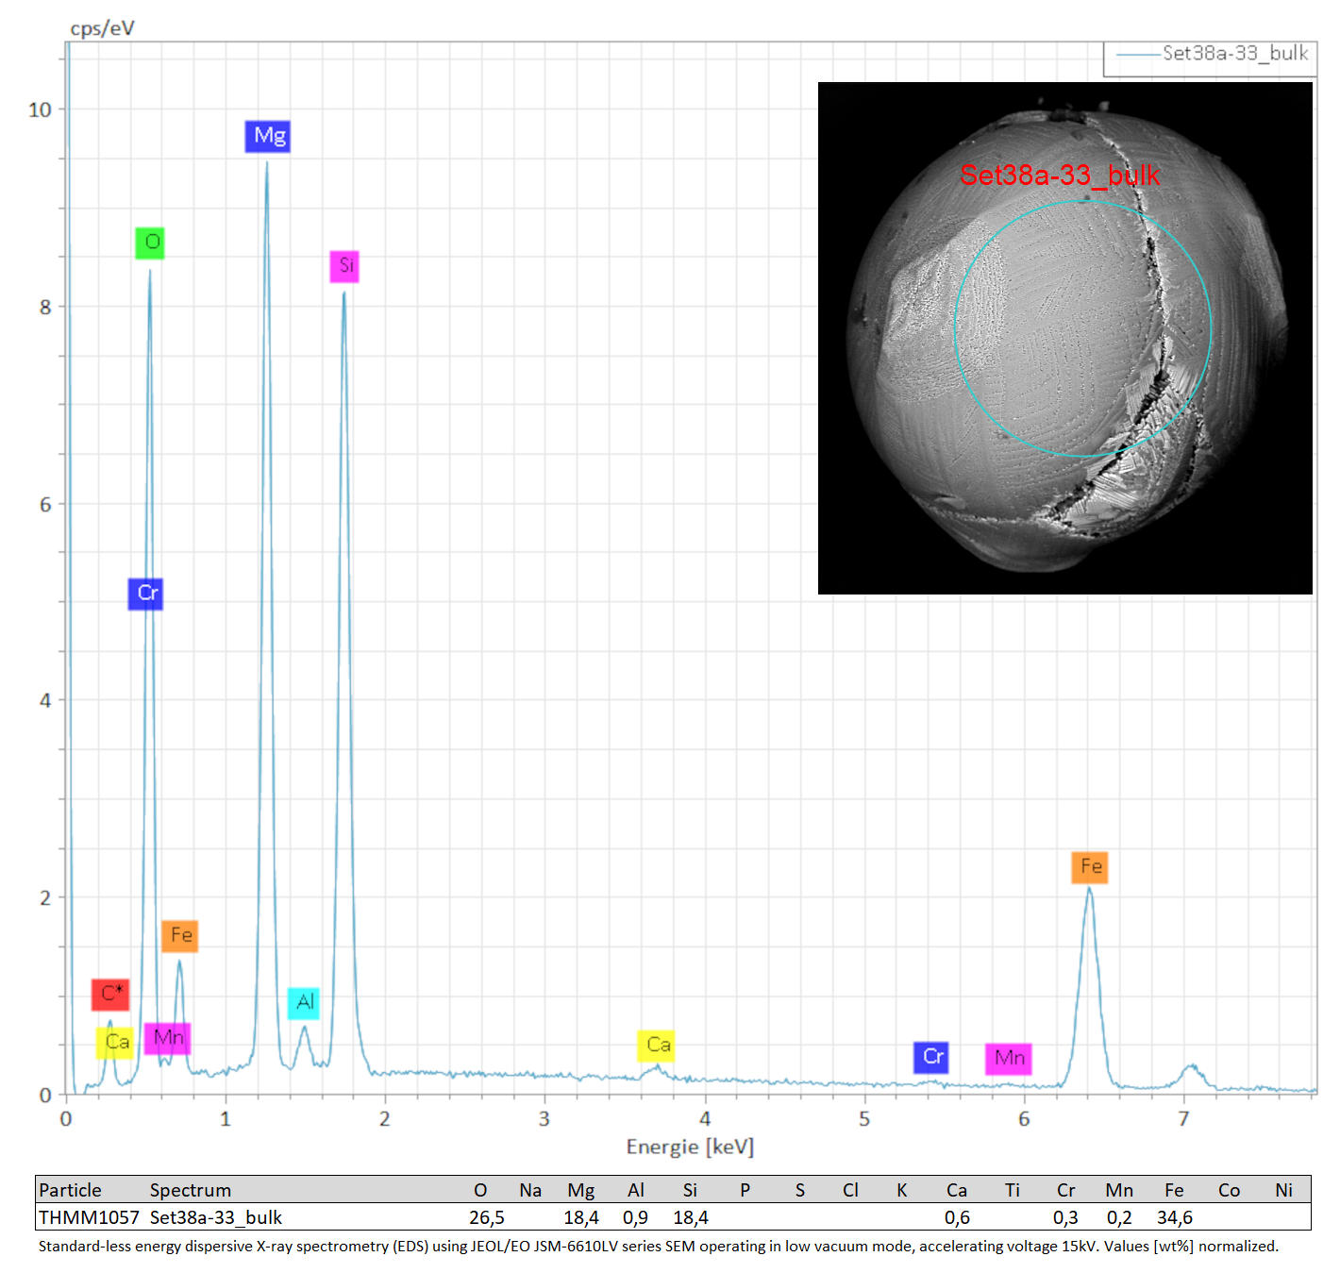
Task: Click the Al value 0,9 in the table
Action: click(635, 1217)
